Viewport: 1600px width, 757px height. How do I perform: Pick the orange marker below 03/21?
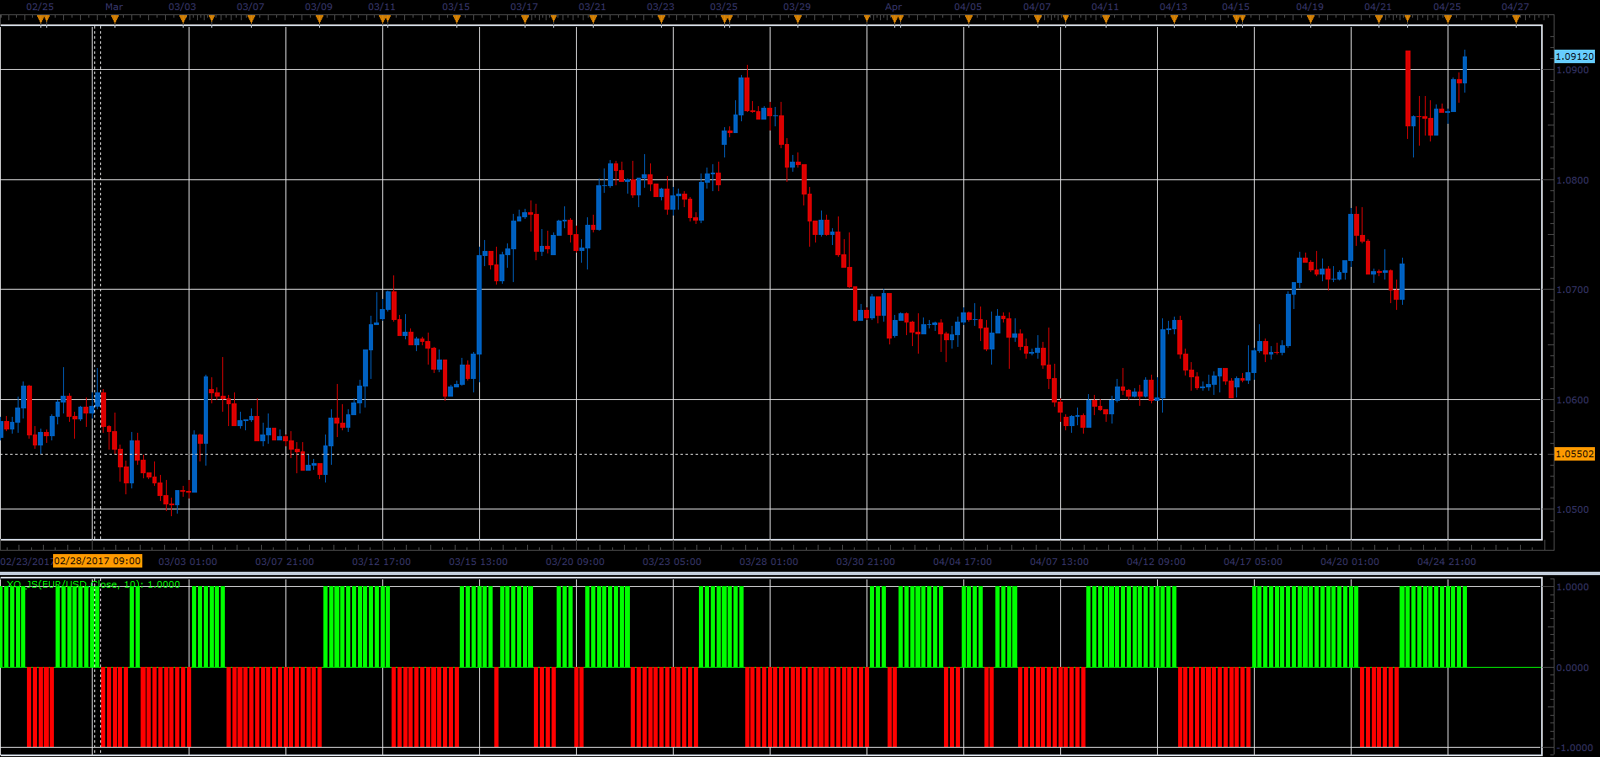(x=593, y=19)
